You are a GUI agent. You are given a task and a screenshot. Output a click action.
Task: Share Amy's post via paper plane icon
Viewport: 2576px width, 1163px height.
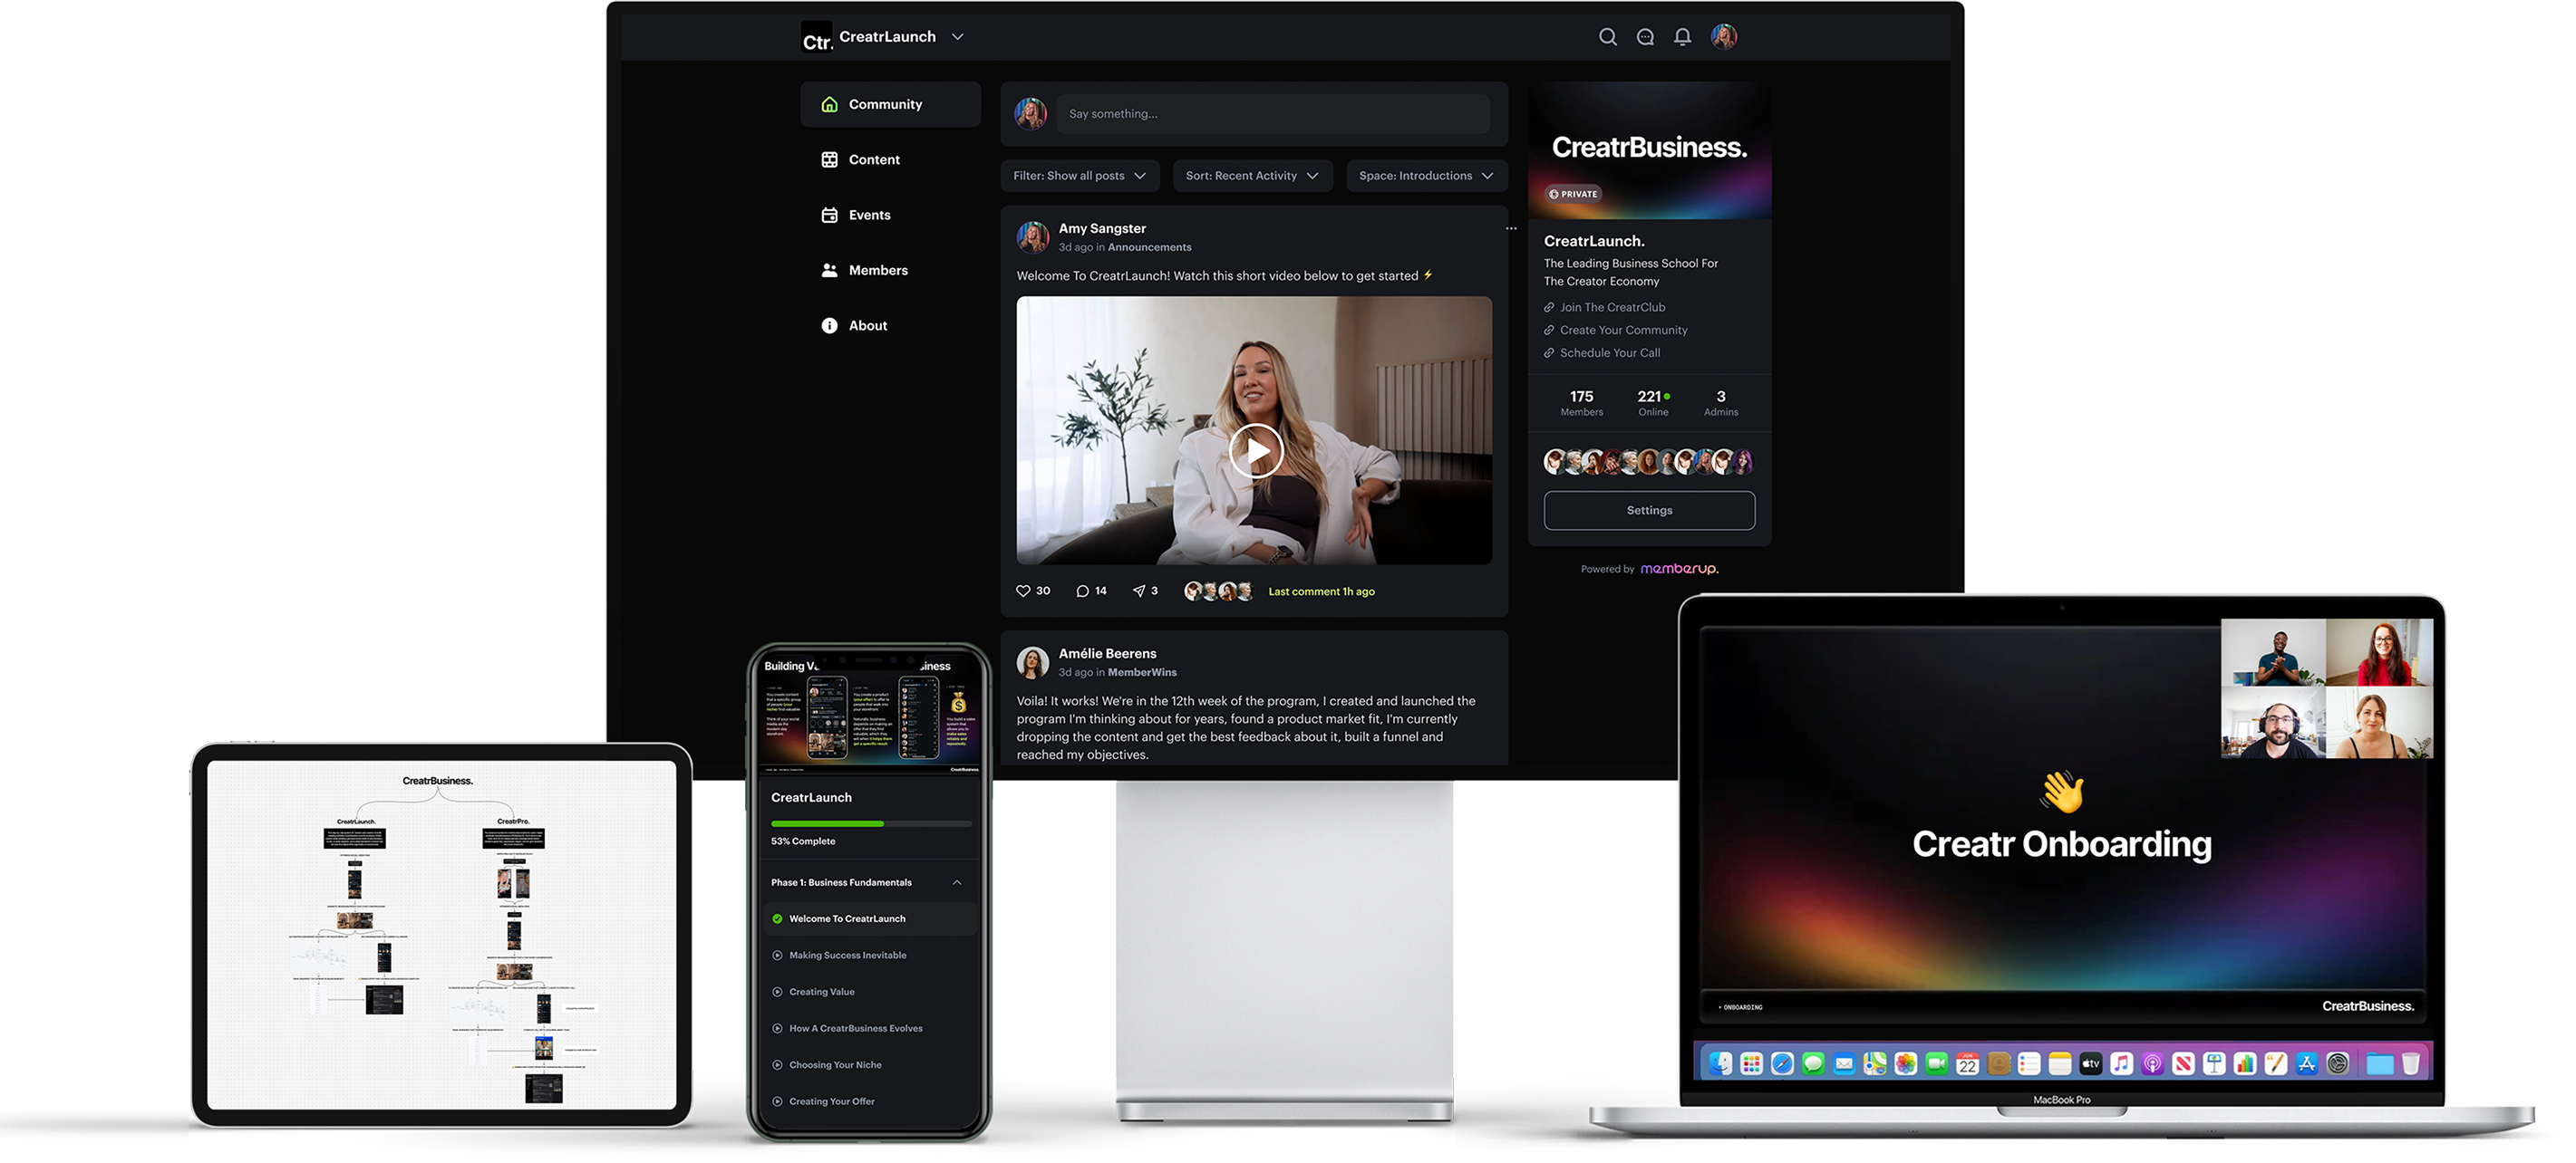point(1138,591)
